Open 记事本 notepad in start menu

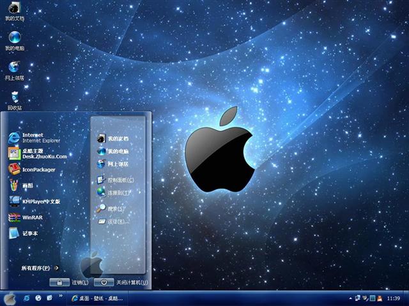23,233
